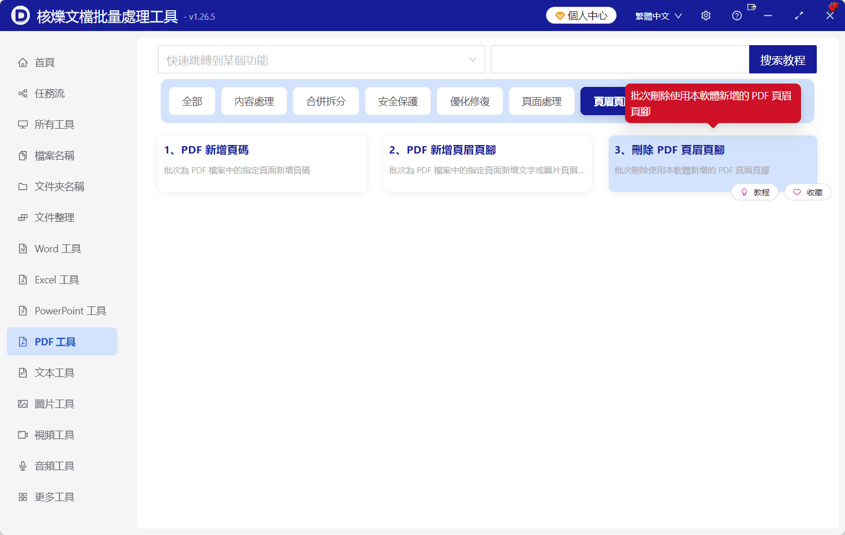Click the 視頻工具 video icon
This screenshot has height=535, width=845.
click(x=23, y=435)
